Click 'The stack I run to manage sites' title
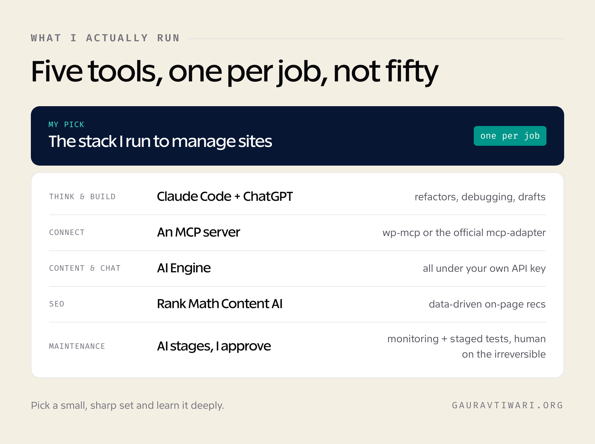This screenshot has height=444, width=595. (160, 142)
